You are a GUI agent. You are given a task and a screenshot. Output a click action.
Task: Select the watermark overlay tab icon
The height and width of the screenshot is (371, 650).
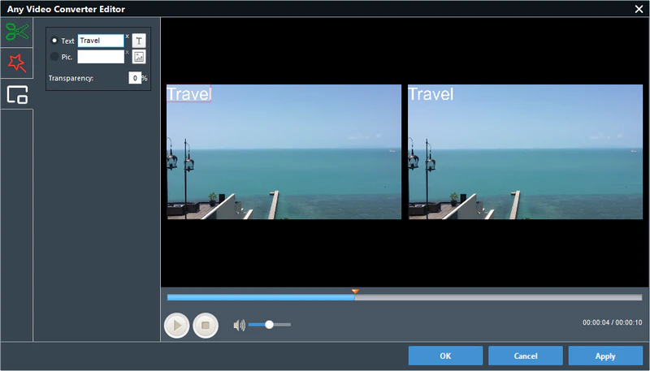tap(16, 94)
